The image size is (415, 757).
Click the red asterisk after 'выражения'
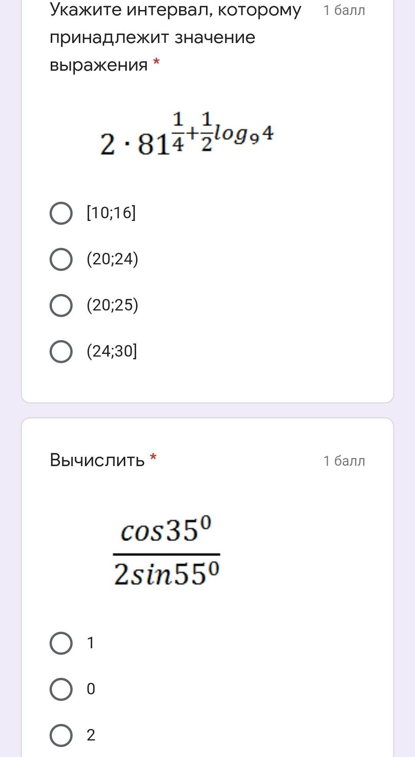coord(156,62)
